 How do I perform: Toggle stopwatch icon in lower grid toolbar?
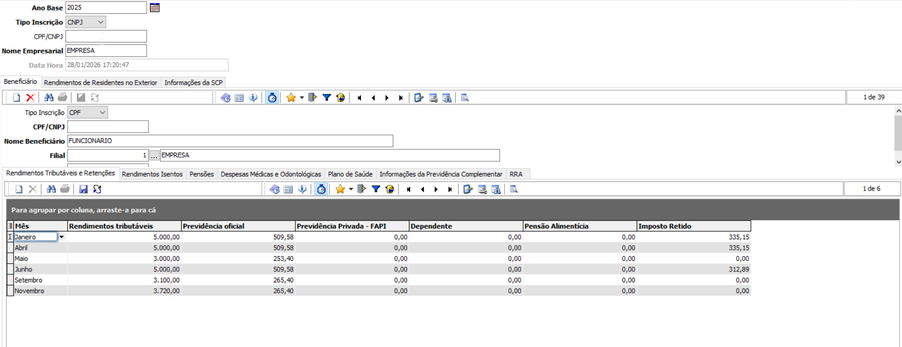pos(321,189)
